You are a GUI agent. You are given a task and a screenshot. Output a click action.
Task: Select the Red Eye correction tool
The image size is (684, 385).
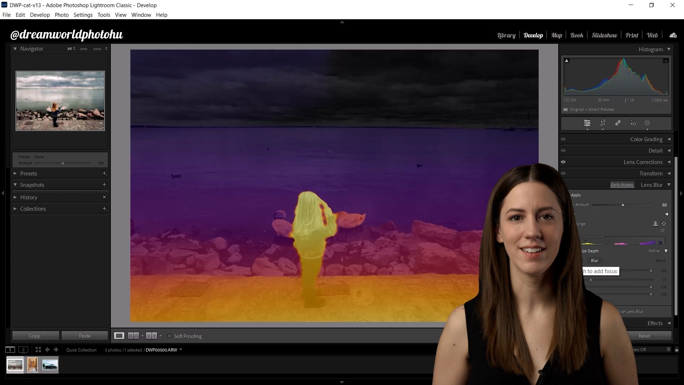pos(633,123)
